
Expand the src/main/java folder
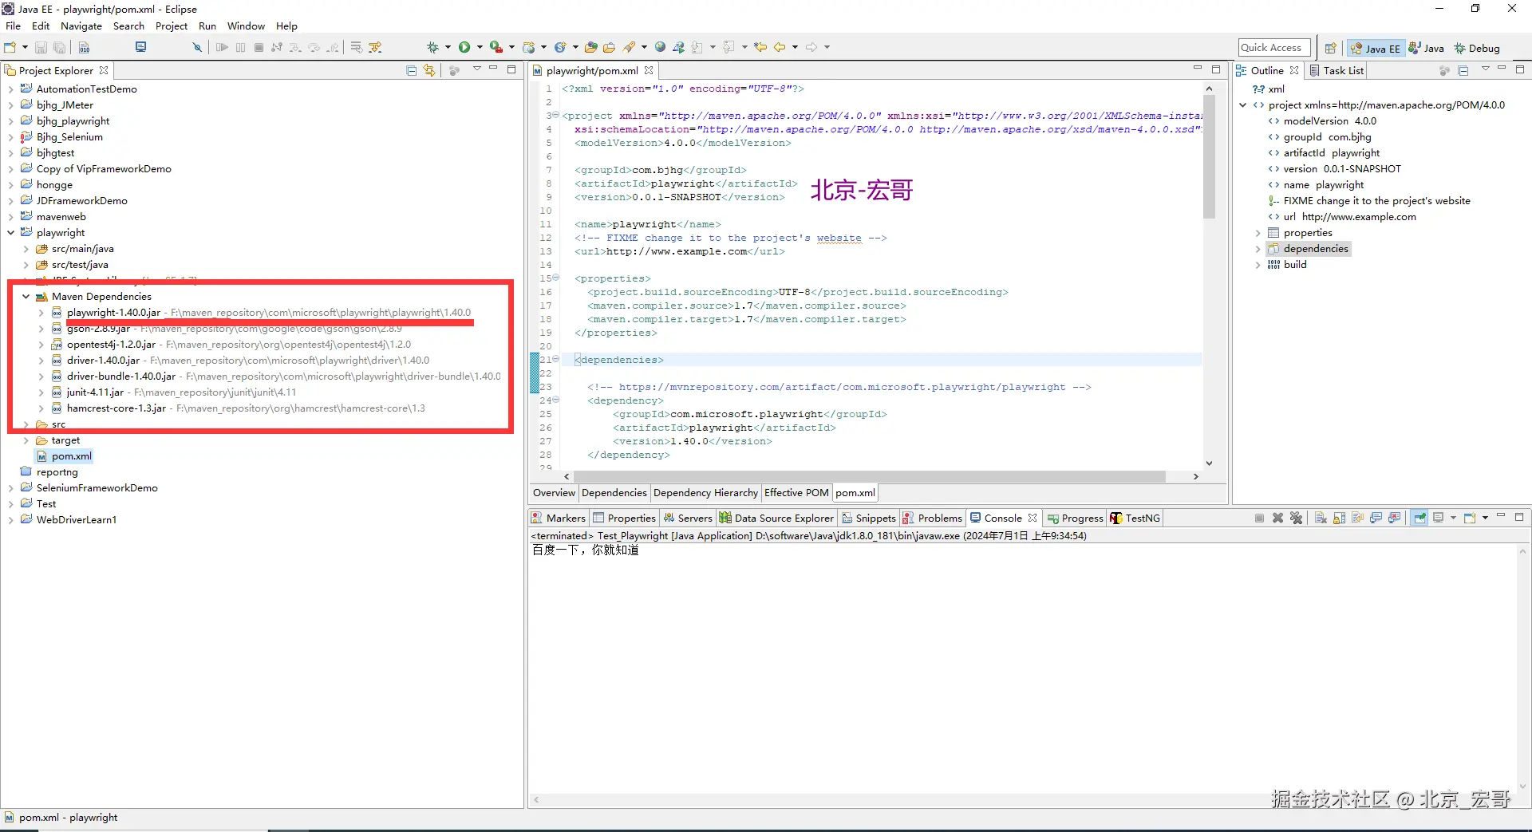[x=26, y=249]
